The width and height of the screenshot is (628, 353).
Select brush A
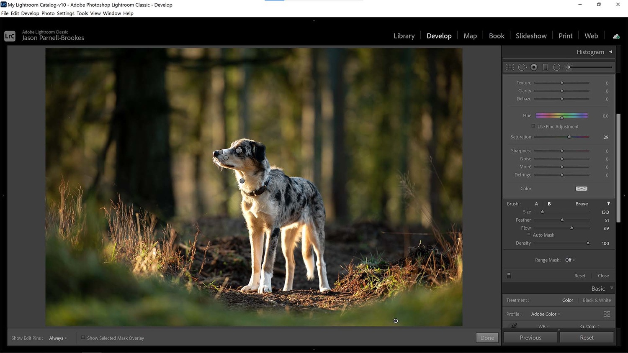[x=536, y=204]
